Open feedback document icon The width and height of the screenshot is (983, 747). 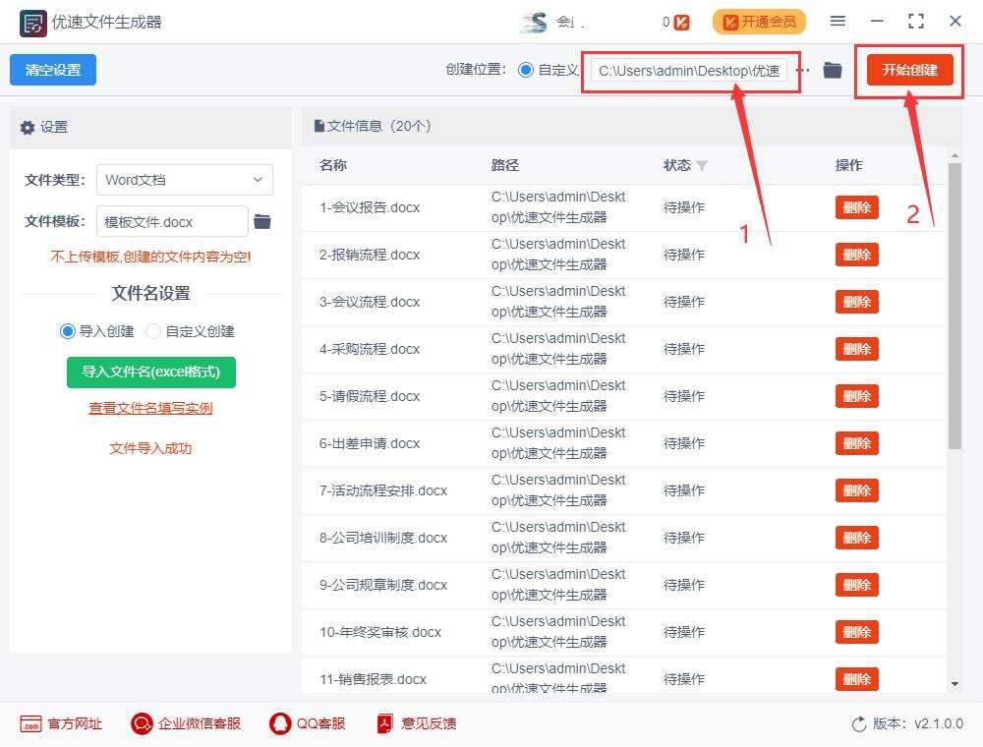point(384,723)
